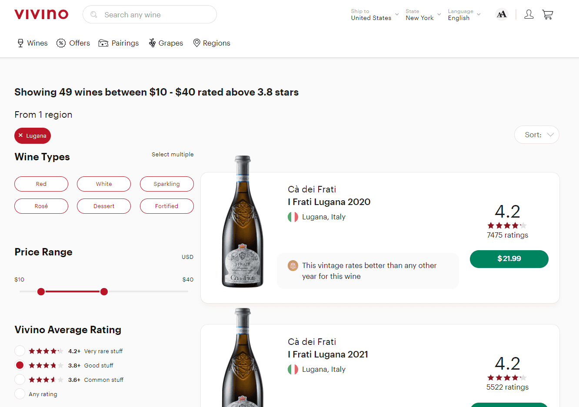579x407 pixels.
Task: Toggle the Rosé wine type filter
Action: tap(41, 206)
